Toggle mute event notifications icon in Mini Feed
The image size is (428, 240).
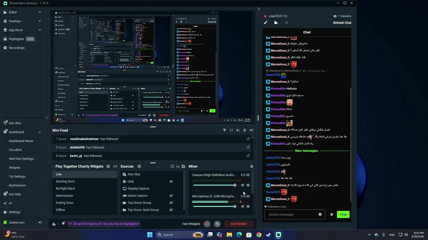click(245, 130)
